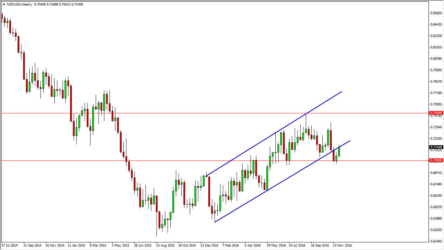Select the red 0.70000 price label
This screenshot has height=250, width=444.
coord(436,160)
